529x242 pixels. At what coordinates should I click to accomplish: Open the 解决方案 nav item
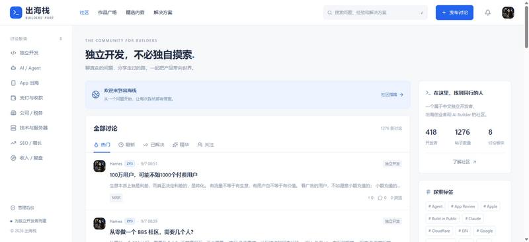(163, 13)
